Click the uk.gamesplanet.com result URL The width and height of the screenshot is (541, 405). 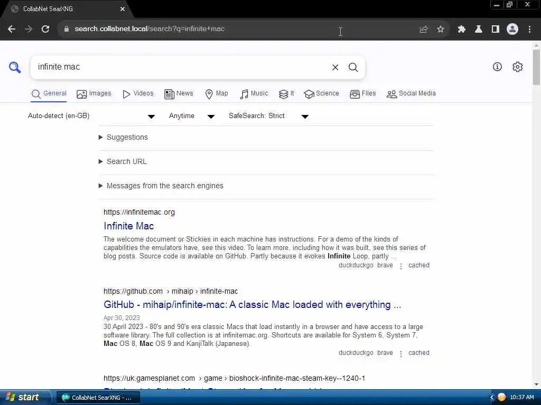pyautogui.click(x=234, y=379)
